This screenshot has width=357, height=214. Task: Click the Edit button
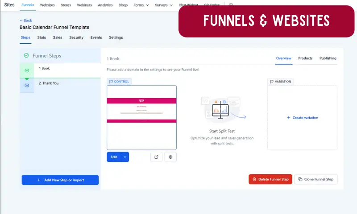[x=114, y=157]
